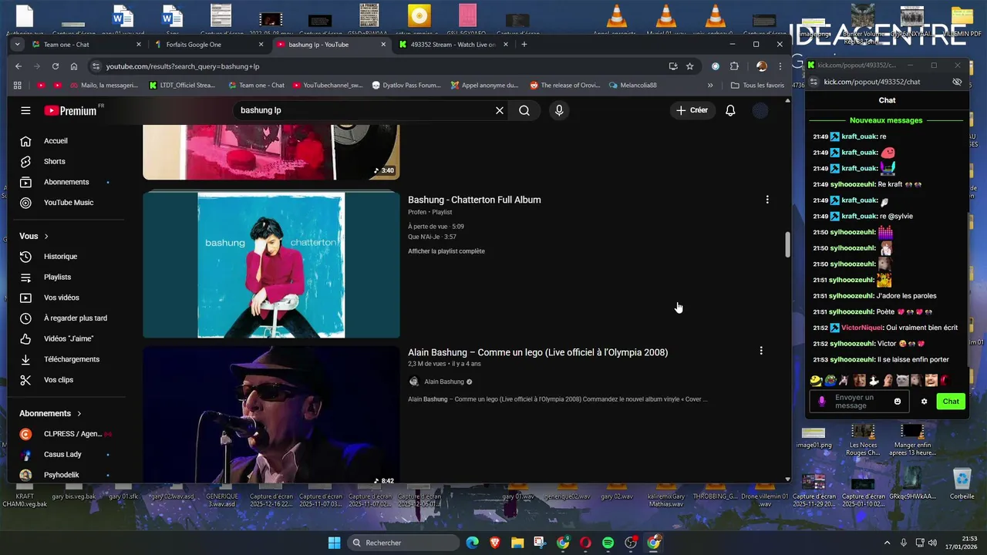Click the crossed-eye icon in Kick popout address bar

[x=957, y=82]
